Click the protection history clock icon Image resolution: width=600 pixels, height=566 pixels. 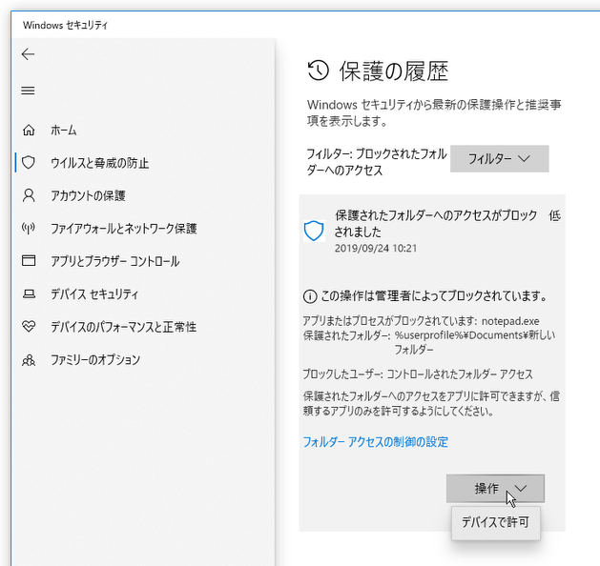319,71
